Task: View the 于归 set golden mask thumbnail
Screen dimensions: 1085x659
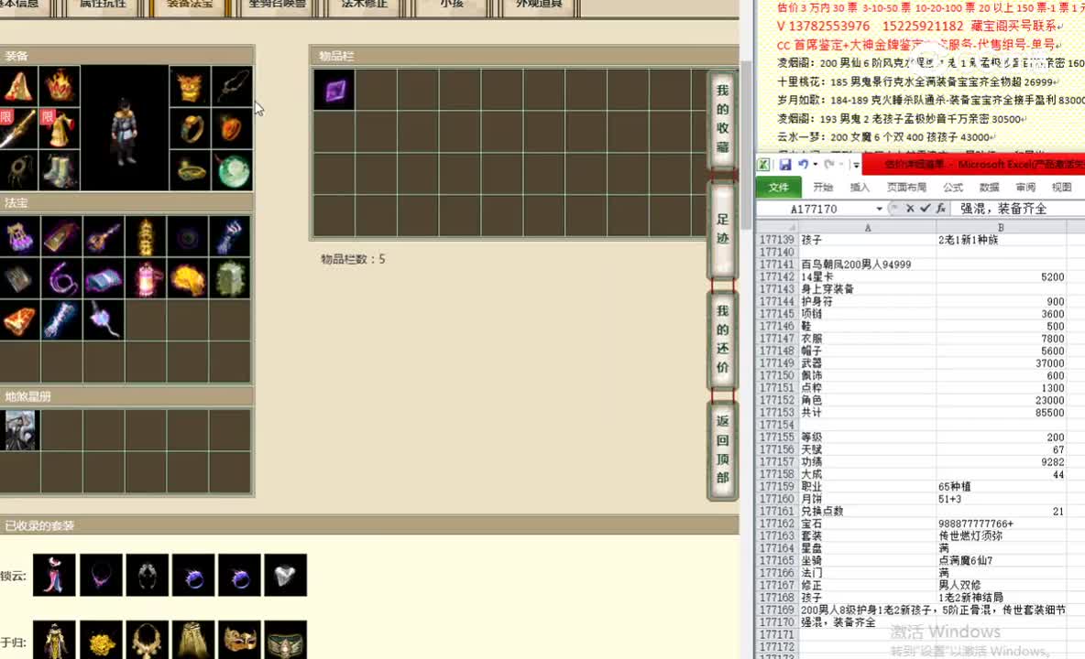Action: click(x=239, y=641)
